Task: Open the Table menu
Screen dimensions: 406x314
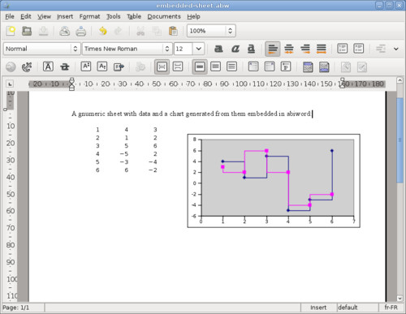Action: 134,16
